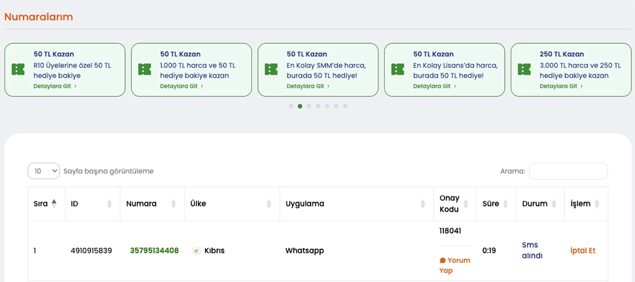Open Detaylara Git link on R10 Üyelerine card
Viewport: 635px width, 282px height.
[x=55, y=86]
